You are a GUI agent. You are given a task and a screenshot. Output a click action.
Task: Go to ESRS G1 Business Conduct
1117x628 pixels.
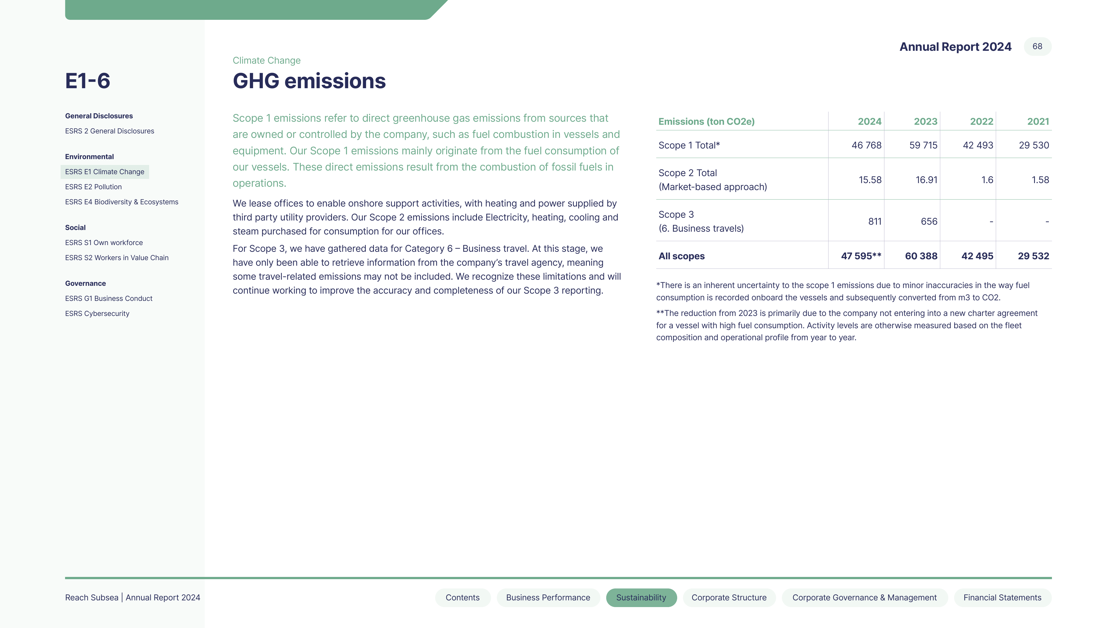108,299
